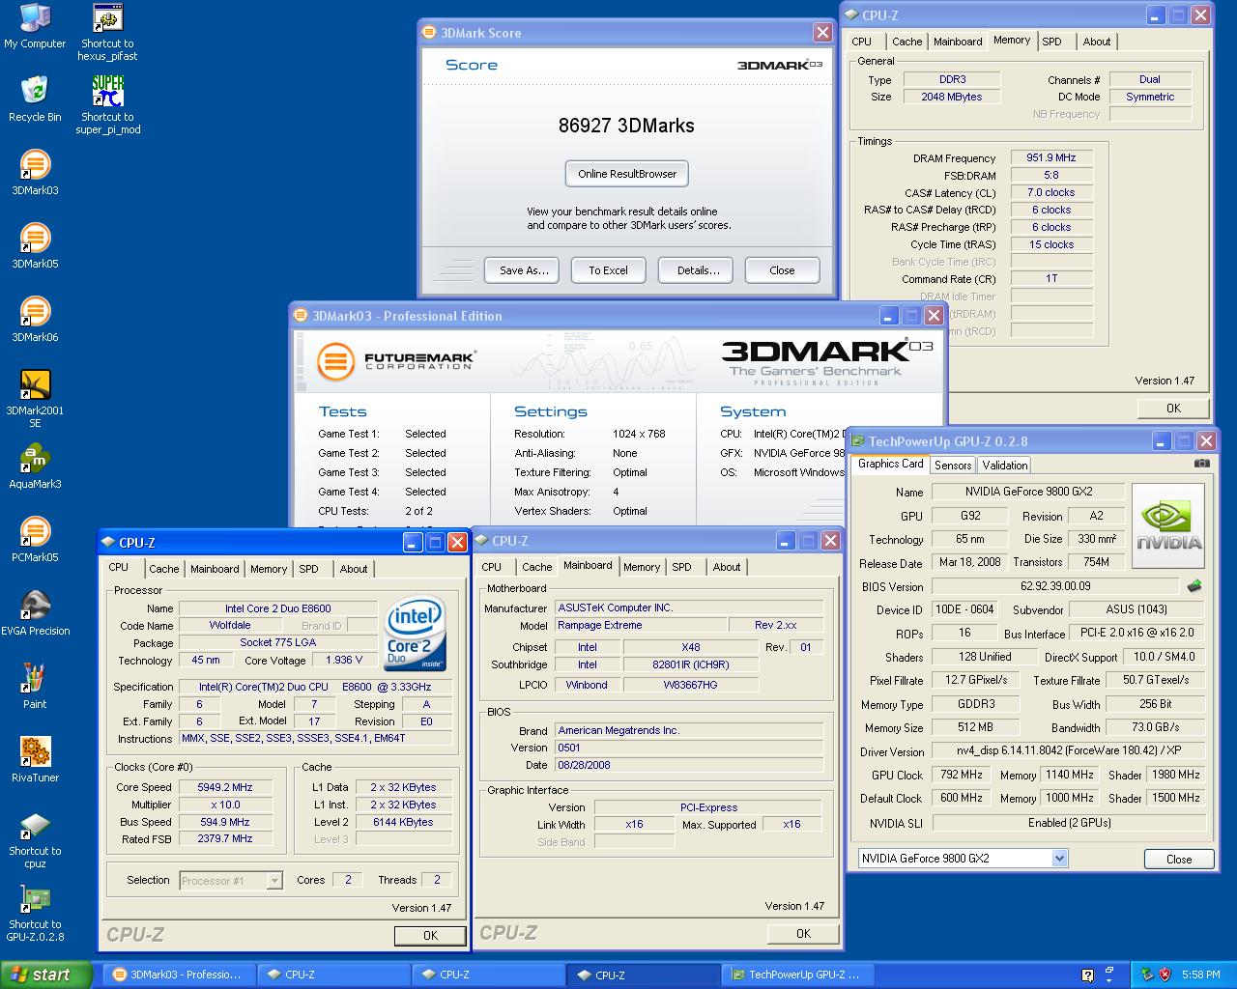Click the GPU-Z screenshot camera icon
The image size is (1237, 989).
click(x=1201, y=464)
